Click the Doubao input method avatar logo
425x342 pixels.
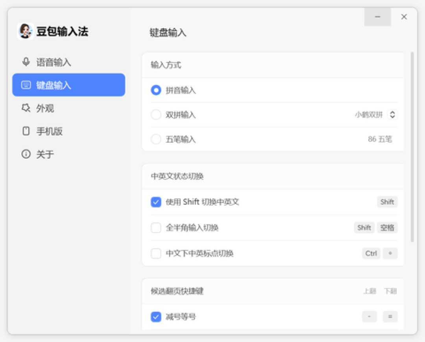(x=26, y=31)
